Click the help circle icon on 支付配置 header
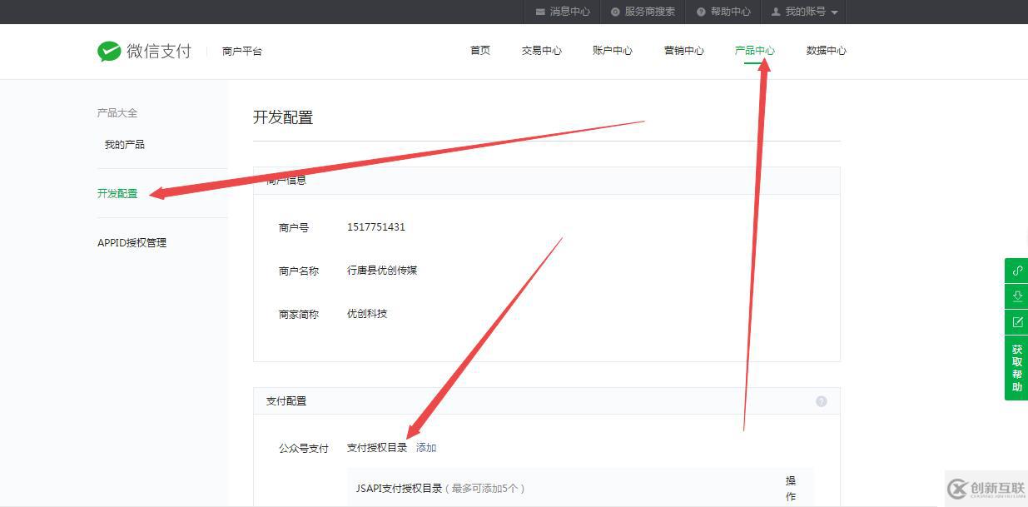This screenshot has width=1028, height=507. pyautogui.click(x=822, y=400)
